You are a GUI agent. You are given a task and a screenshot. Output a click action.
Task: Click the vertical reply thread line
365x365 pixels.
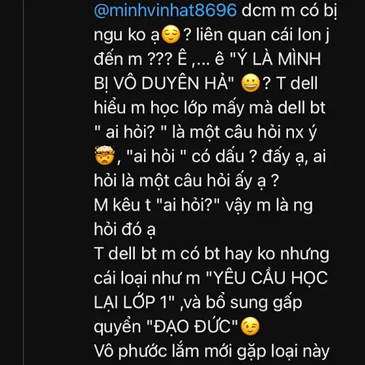click(23, 182)
